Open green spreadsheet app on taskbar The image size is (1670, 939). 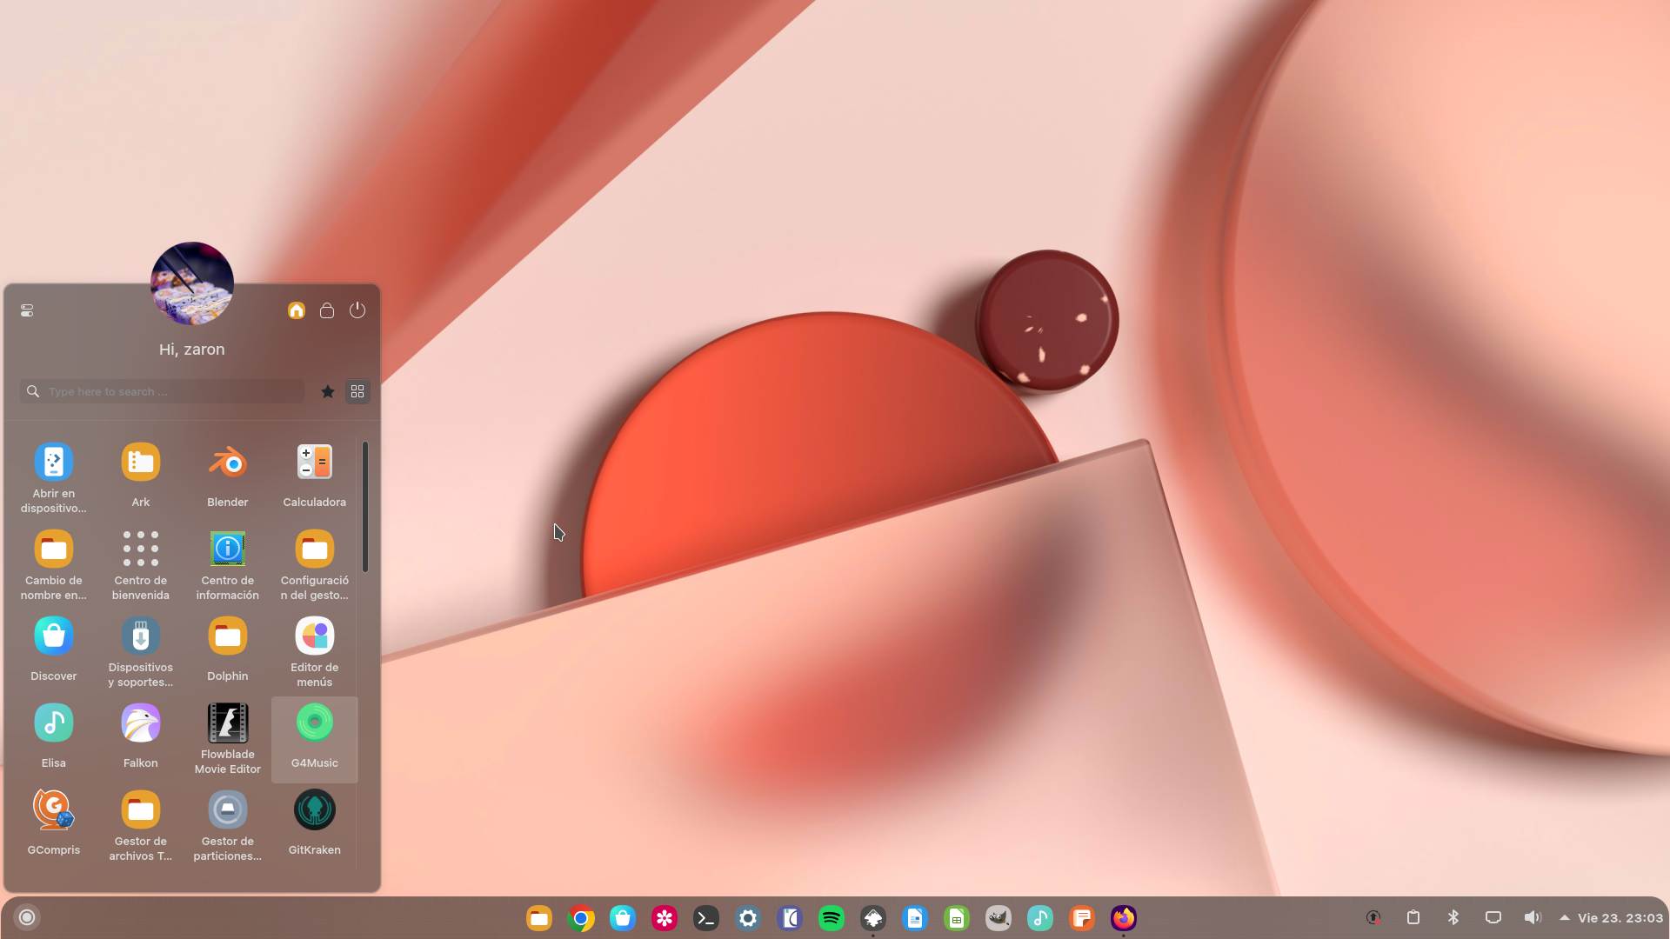957,918
